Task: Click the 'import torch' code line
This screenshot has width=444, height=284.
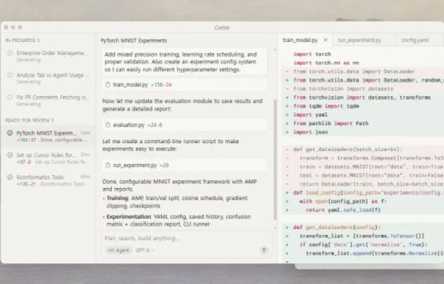Action: coord(312,54)
